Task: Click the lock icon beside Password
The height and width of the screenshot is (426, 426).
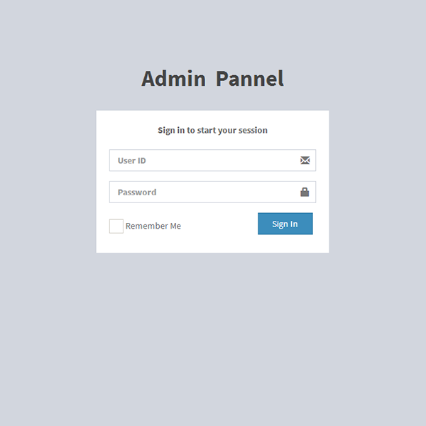Action: coord(305,192)
